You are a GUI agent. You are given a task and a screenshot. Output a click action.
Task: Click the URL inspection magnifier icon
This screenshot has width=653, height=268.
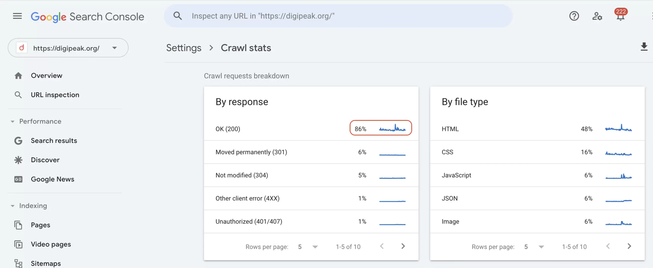[x=18, y=95]
